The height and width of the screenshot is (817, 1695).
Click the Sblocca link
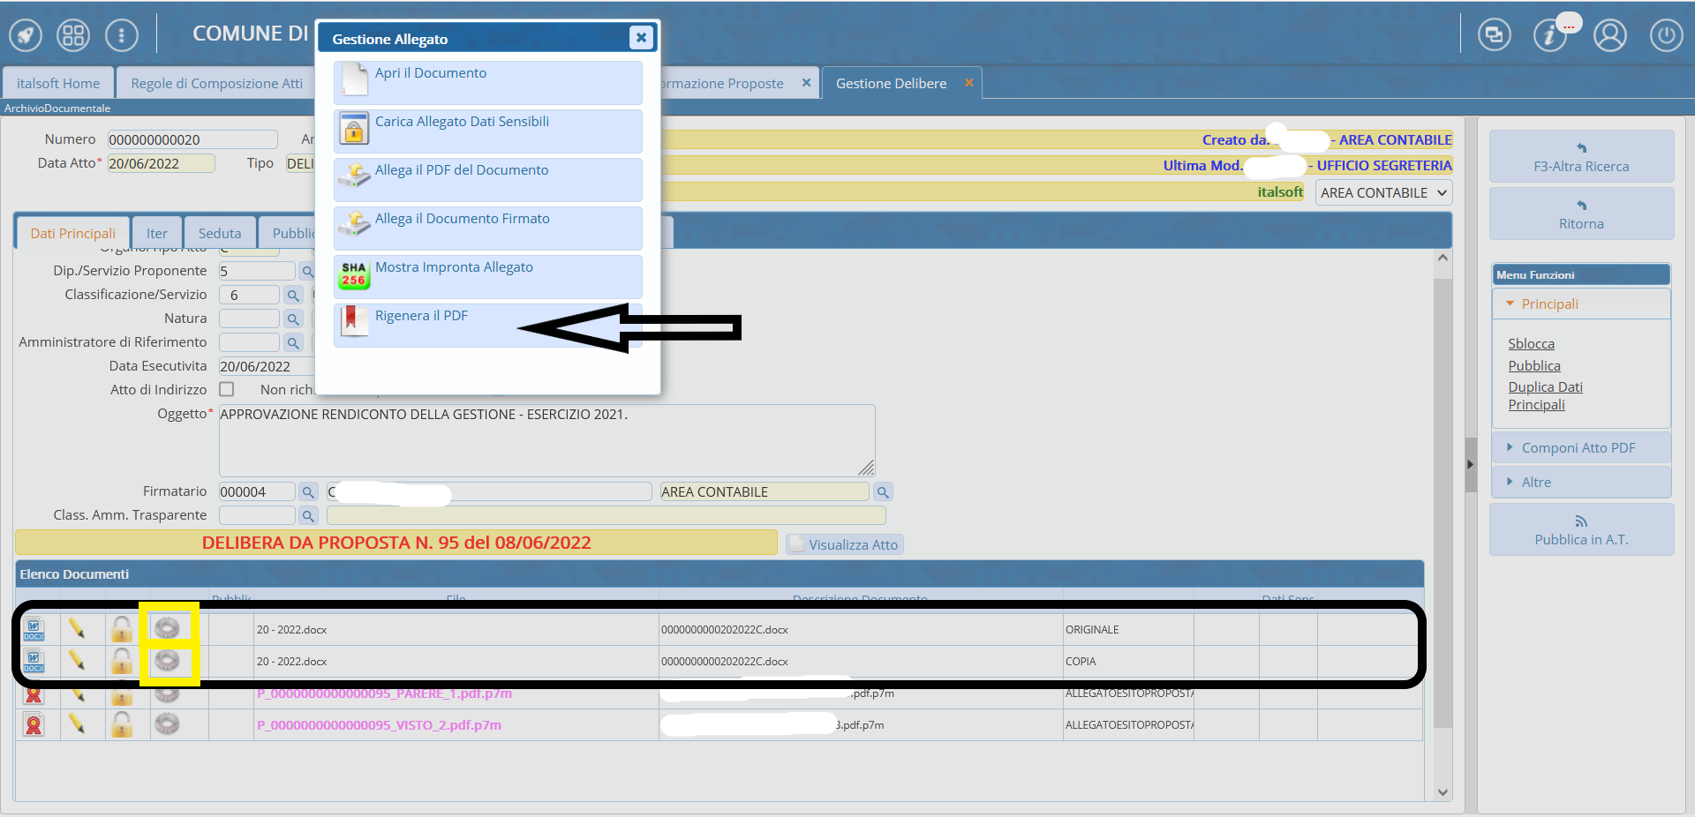tap(1531, 344)
